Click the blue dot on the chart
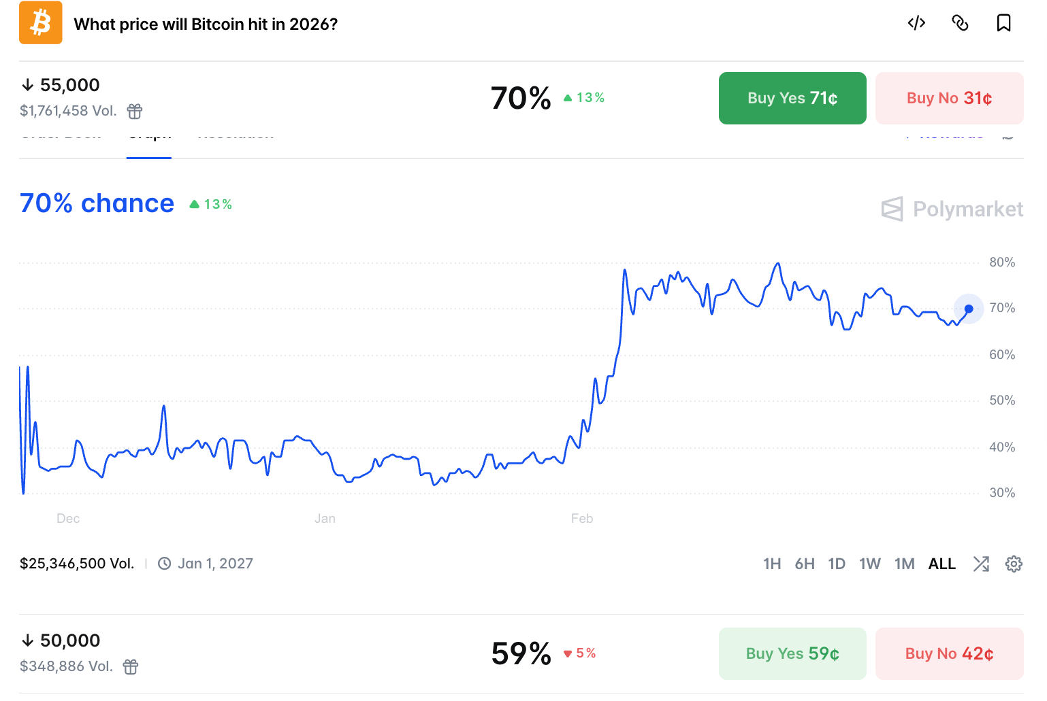Viewport: 1047px width, 701px height. pyautogui.click(x=967, y=309)
